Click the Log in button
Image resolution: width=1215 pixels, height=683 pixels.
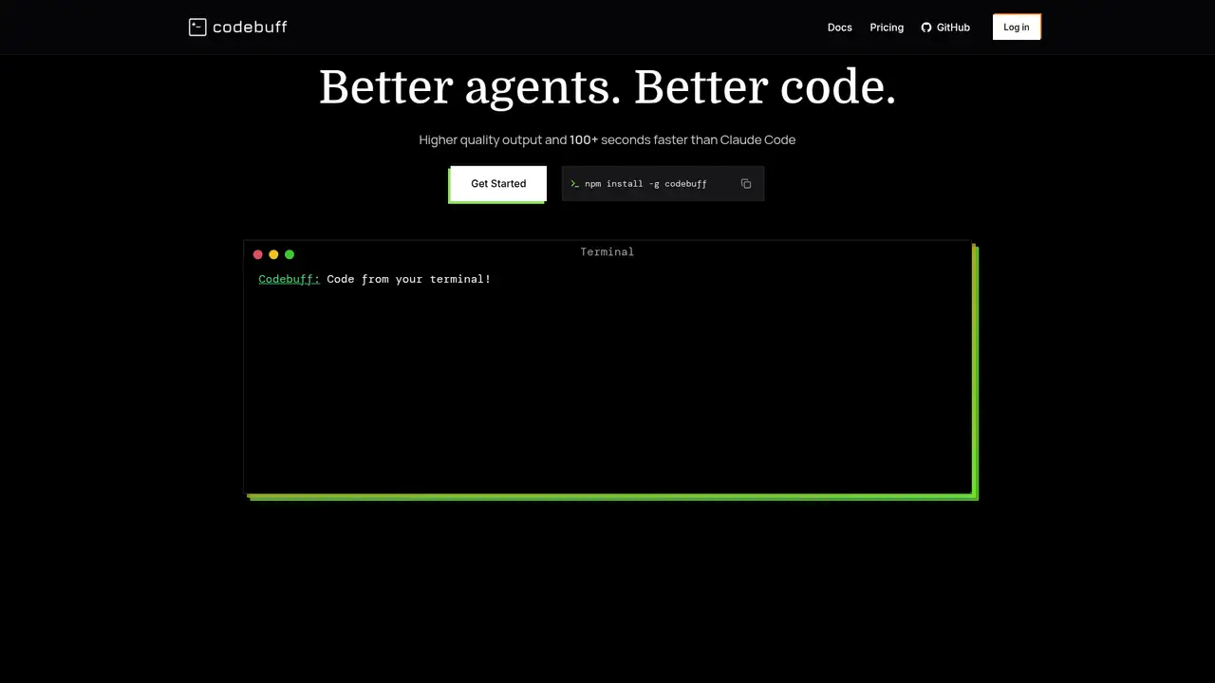[1017, 27]
